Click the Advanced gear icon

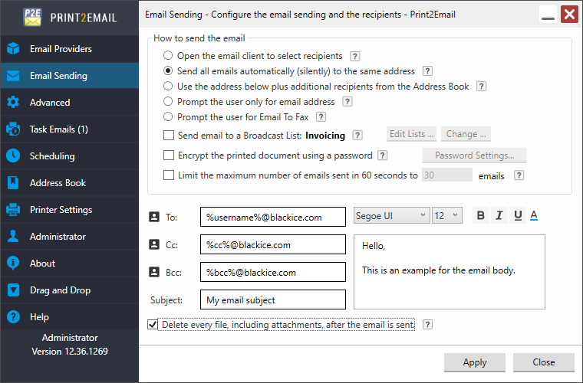(13, 103)
